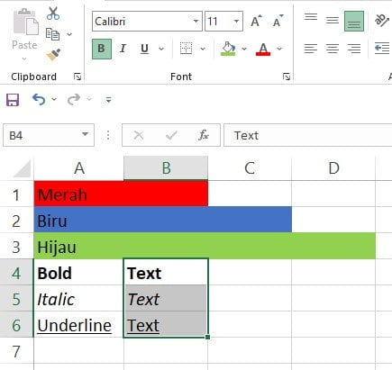The width and height of the screenshot is (392, 370).
Task: Open the underline style dropdown
Action: (161, 49)
